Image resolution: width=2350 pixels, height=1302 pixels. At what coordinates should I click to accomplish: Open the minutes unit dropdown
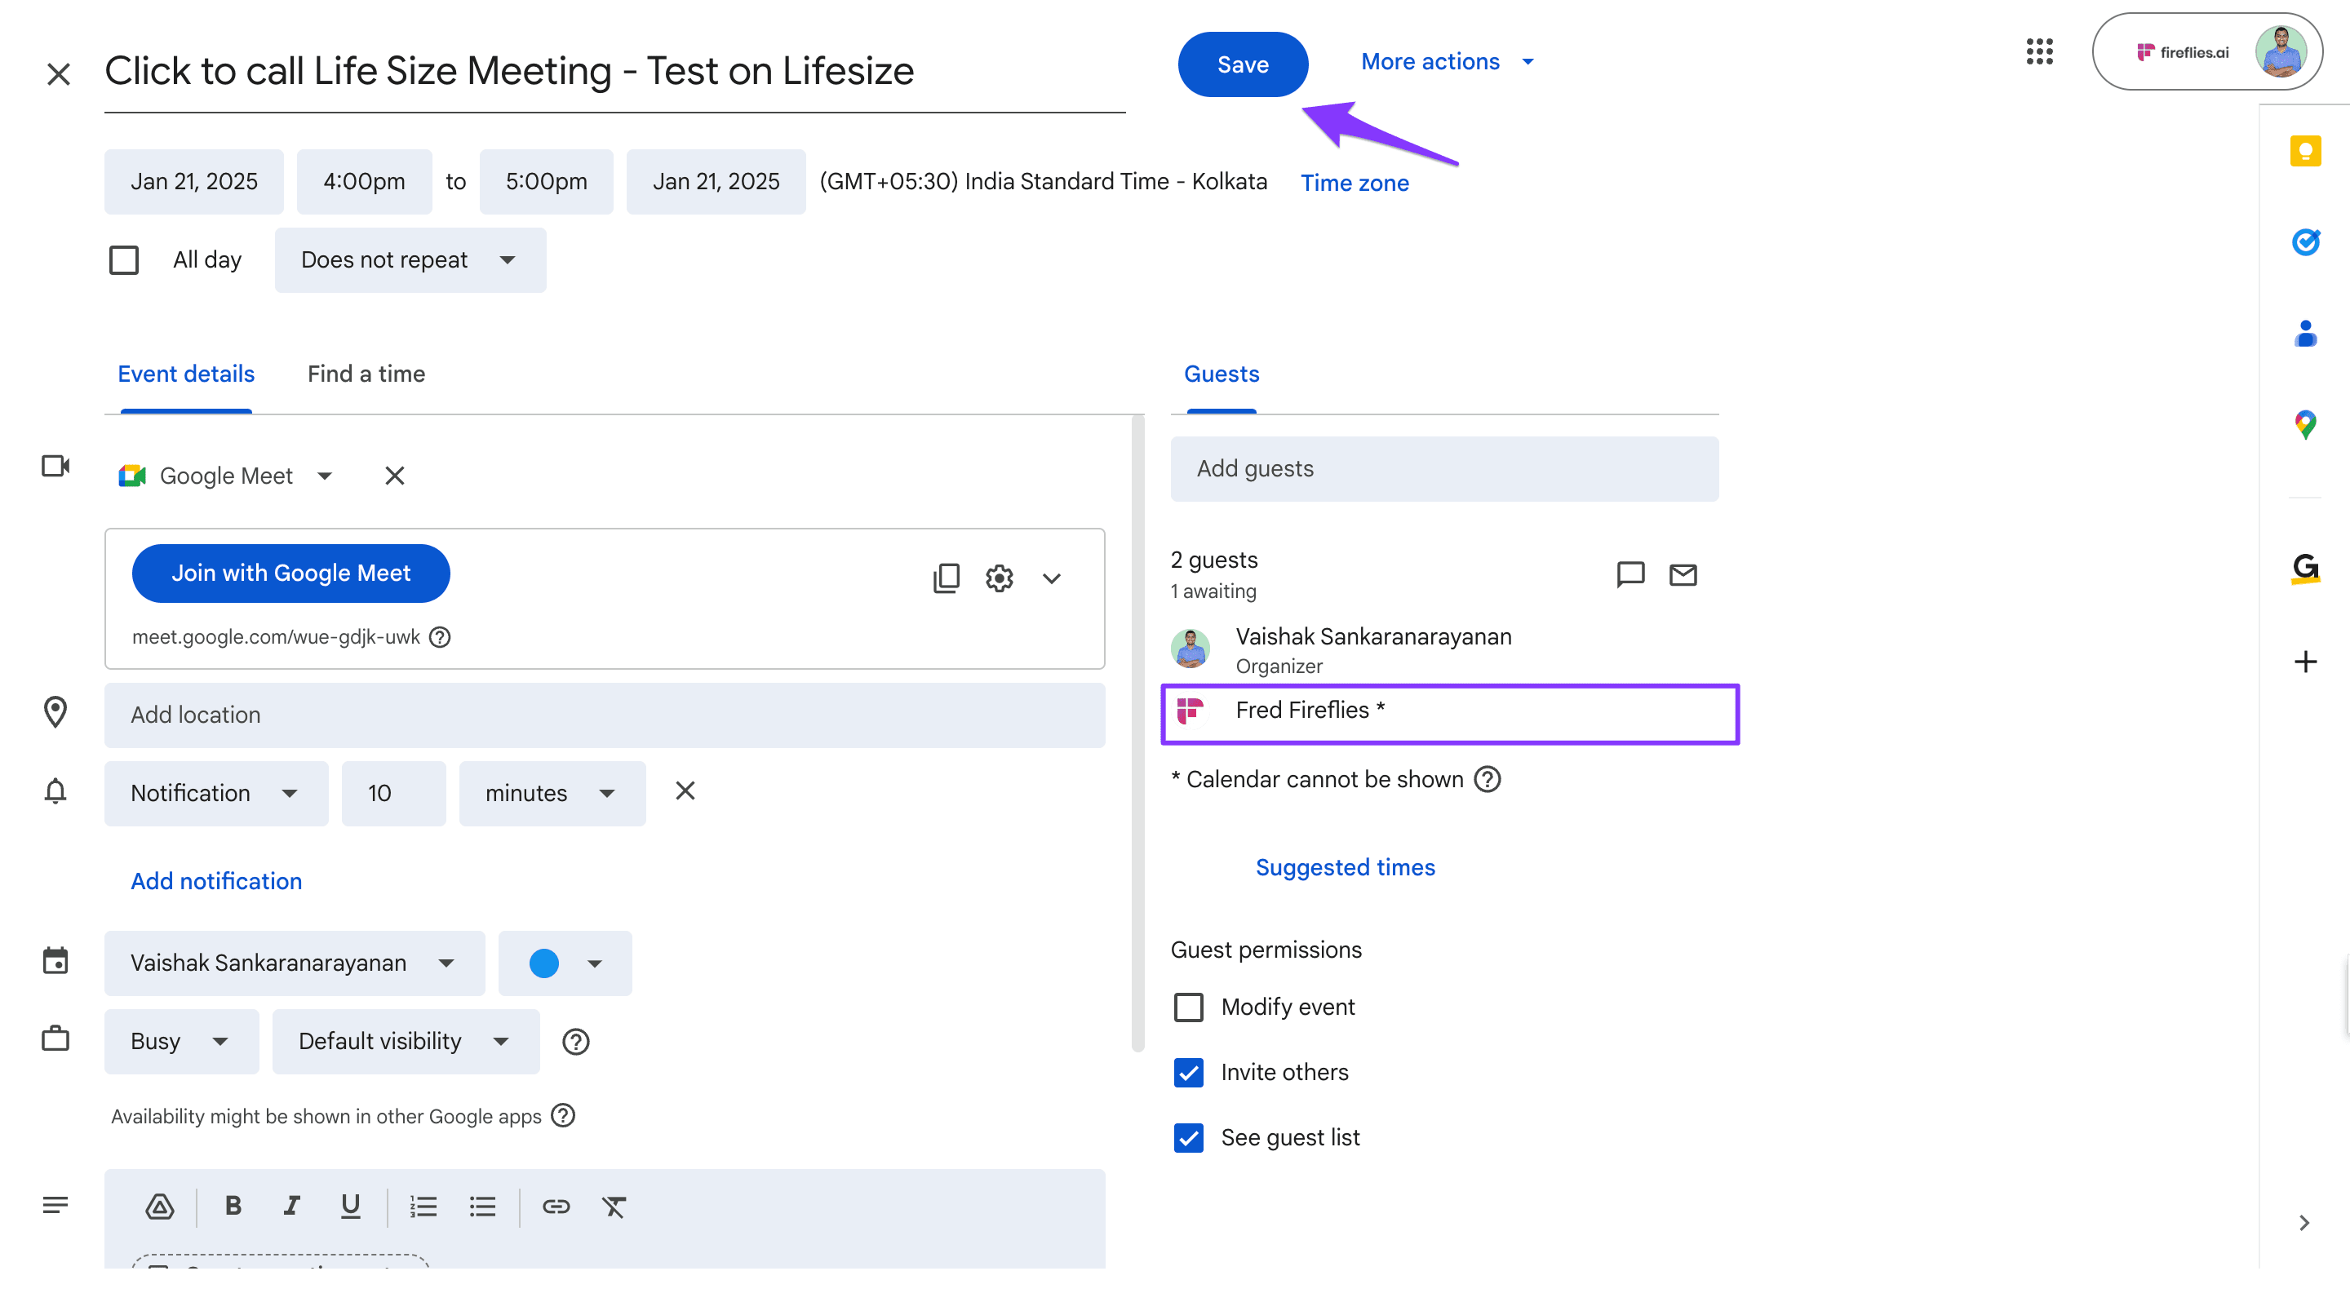point(552,793)
